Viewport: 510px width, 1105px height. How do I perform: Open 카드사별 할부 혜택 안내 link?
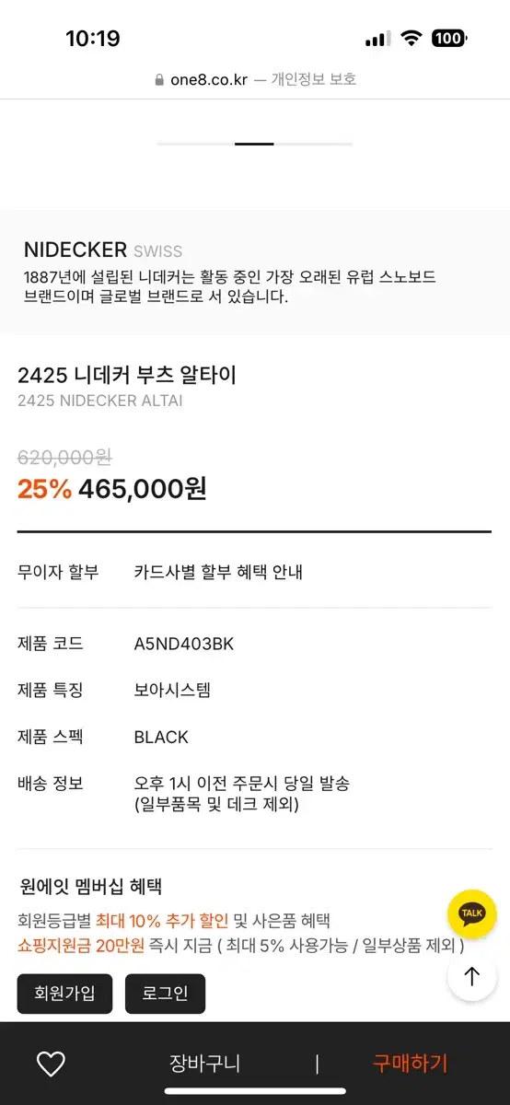[x=218, y=572]
